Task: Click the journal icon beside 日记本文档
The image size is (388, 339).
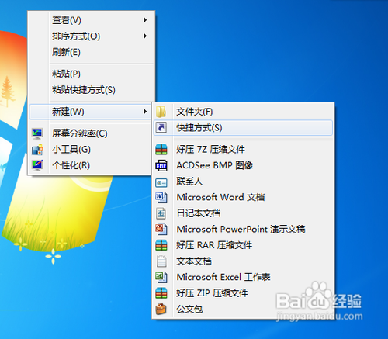Action: point(161,213)
